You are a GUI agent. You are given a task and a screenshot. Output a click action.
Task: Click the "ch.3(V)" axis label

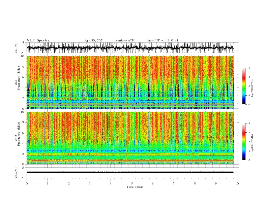coord(16,173)
